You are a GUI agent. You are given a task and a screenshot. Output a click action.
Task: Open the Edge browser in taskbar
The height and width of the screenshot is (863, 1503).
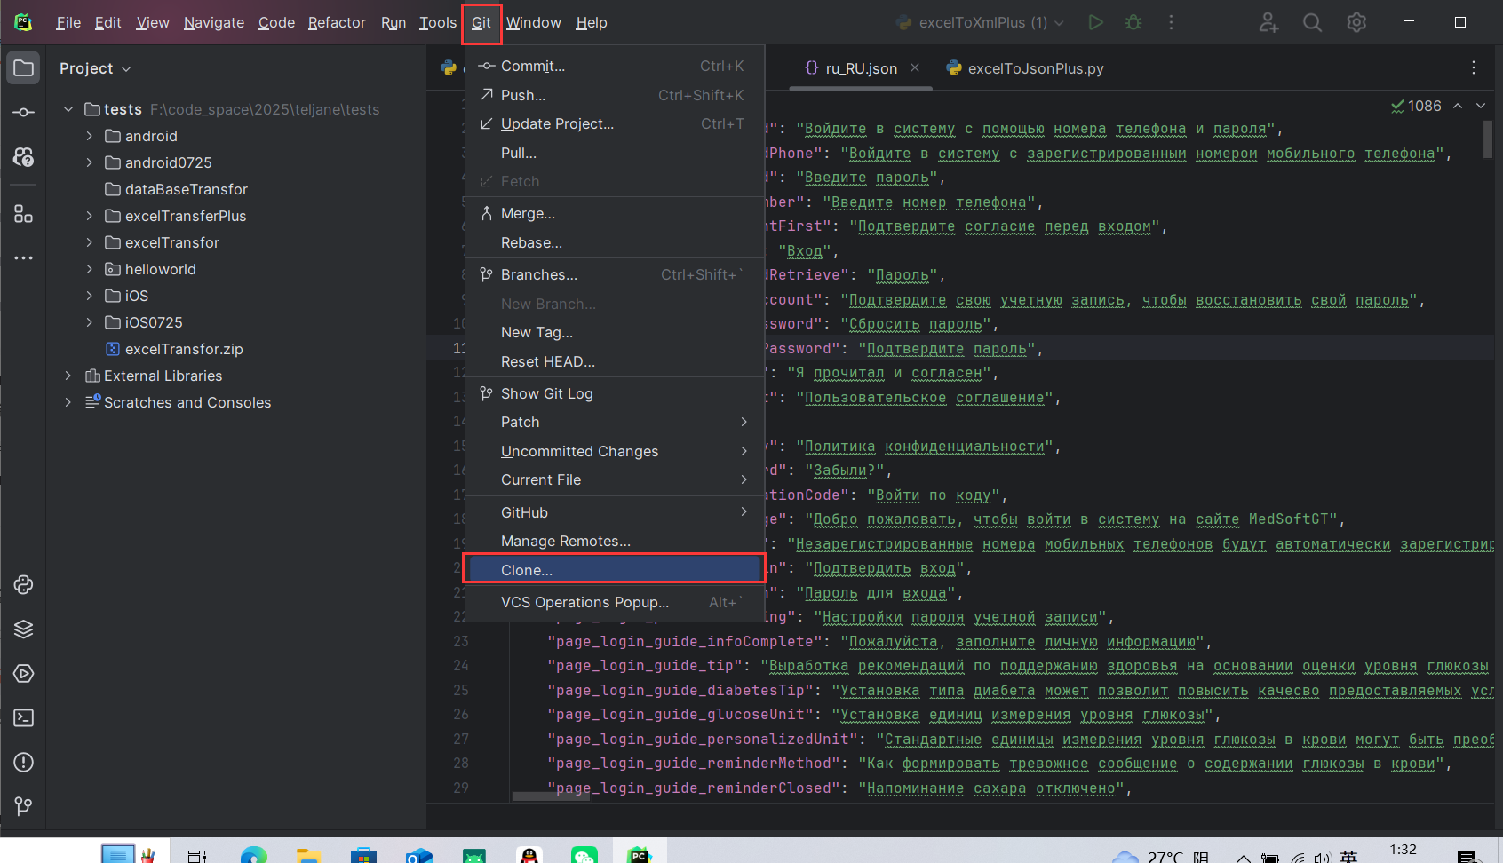click(x=253, y=854)
